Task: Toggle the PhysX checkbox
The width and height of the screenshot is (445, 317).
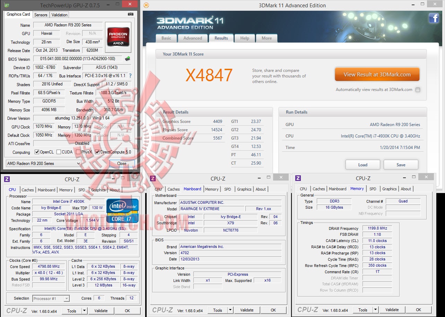Action: pos(78,152)
